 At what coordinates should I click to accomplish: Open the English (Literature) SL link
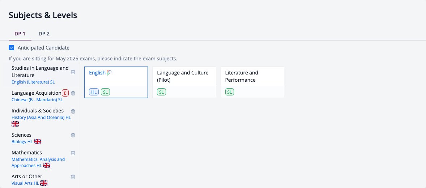[x=33, y=82]
